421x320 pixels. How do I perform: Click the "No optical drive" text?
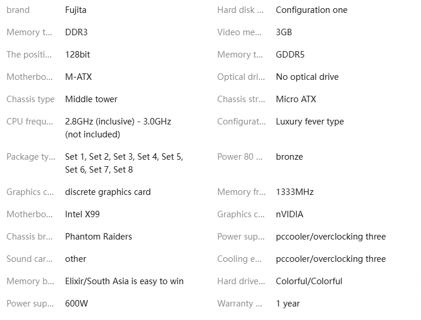tap(307, 77)
